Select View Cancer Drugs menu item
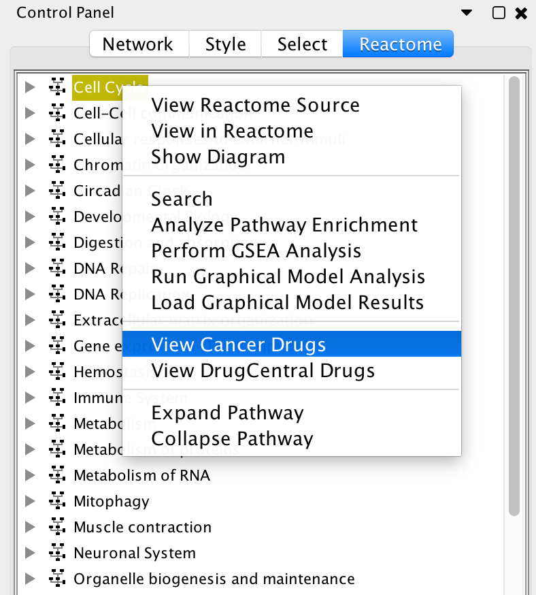The height and width of the screenshot is (595, 536). (x=292, y=344)
